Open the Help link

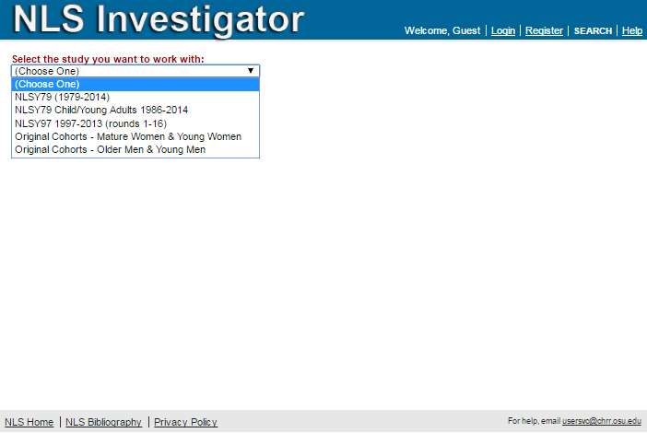point(632,30)
